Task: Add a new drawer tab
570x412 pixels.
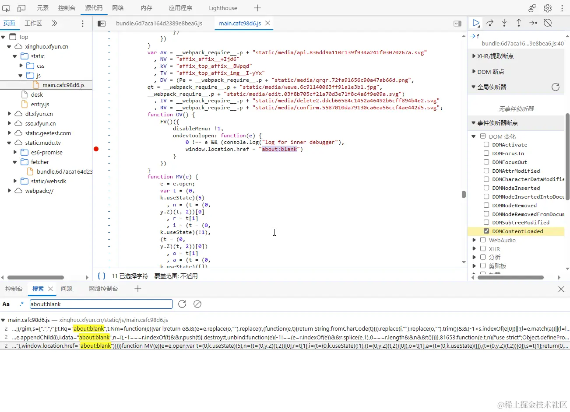Action: (138, 289)
